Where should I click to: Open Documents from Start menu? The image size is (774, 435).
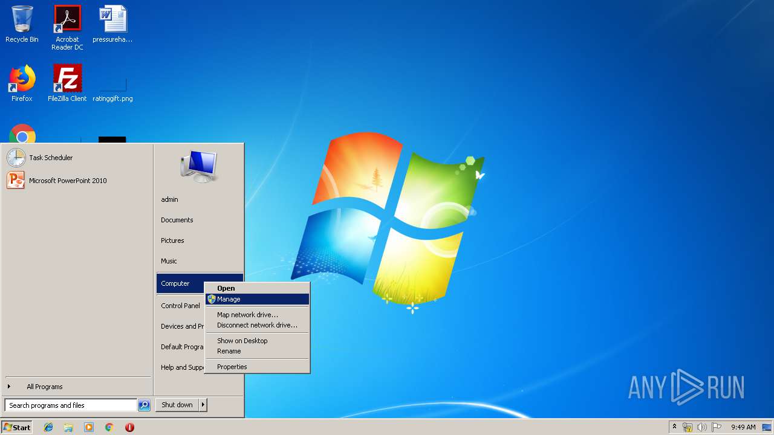point(200,220)
